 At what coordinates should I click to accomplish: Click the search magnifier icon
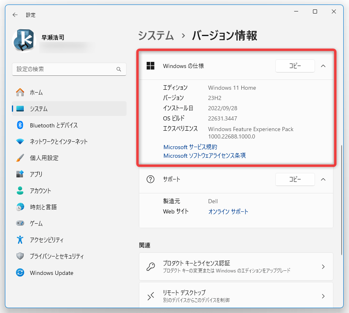(x=119, y=69)
